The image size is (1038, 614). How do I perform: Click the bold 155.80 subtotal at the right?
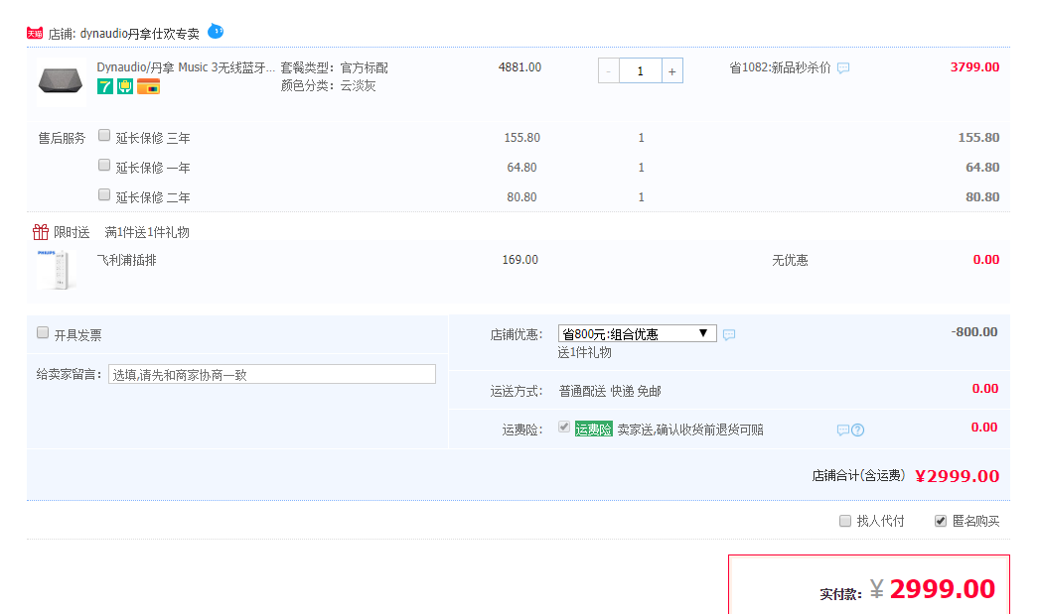pyautogui.click(x=979, y=138)
